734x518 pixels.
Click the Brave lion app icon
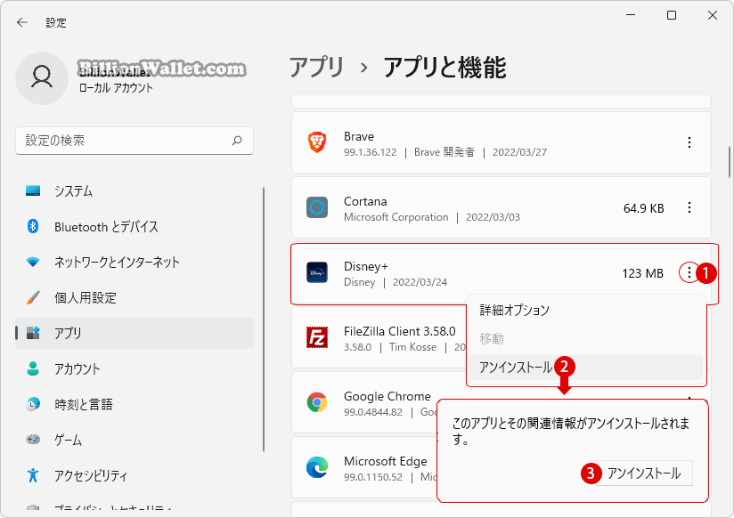pyautogui.click(x=317, y=142)
